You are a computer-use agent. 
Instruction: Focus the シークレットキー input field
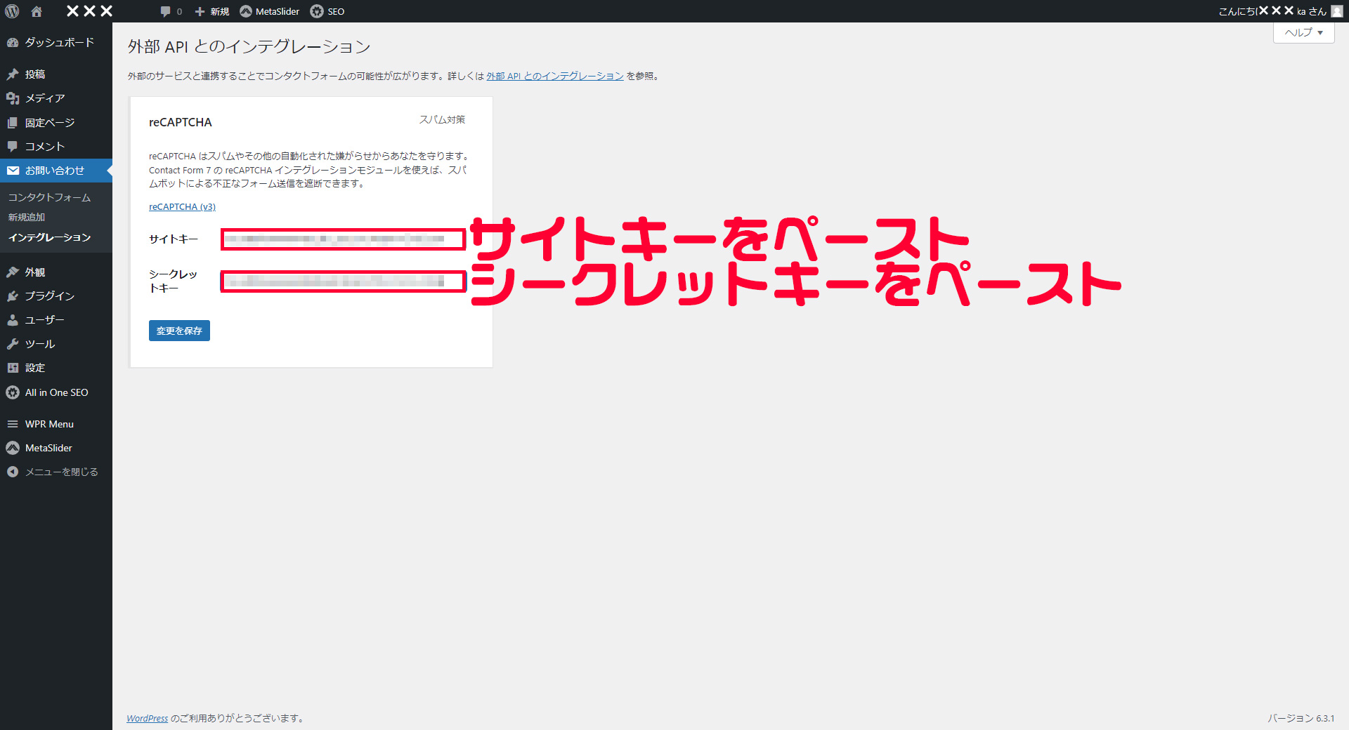click(x=344, y=281)
